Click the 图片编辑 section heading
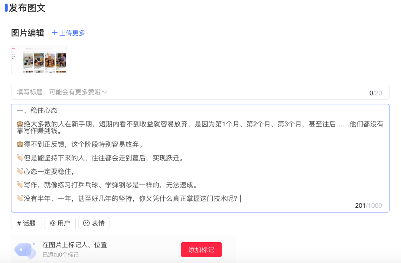 point(28,33)
